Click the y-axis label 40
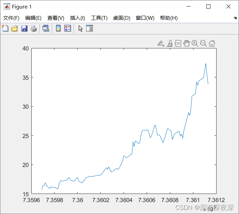 pyautogui.click(x=26, y=48)
